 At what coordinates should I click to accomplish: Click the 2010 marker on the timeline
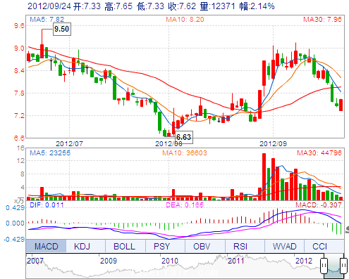170,261
